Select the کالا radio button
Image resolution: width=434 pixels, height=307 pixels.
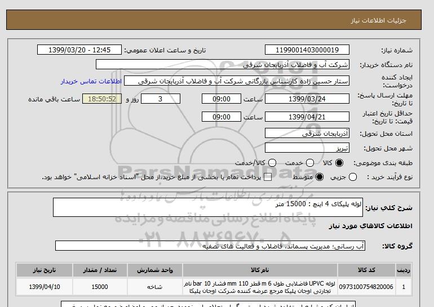click(339, 163)
